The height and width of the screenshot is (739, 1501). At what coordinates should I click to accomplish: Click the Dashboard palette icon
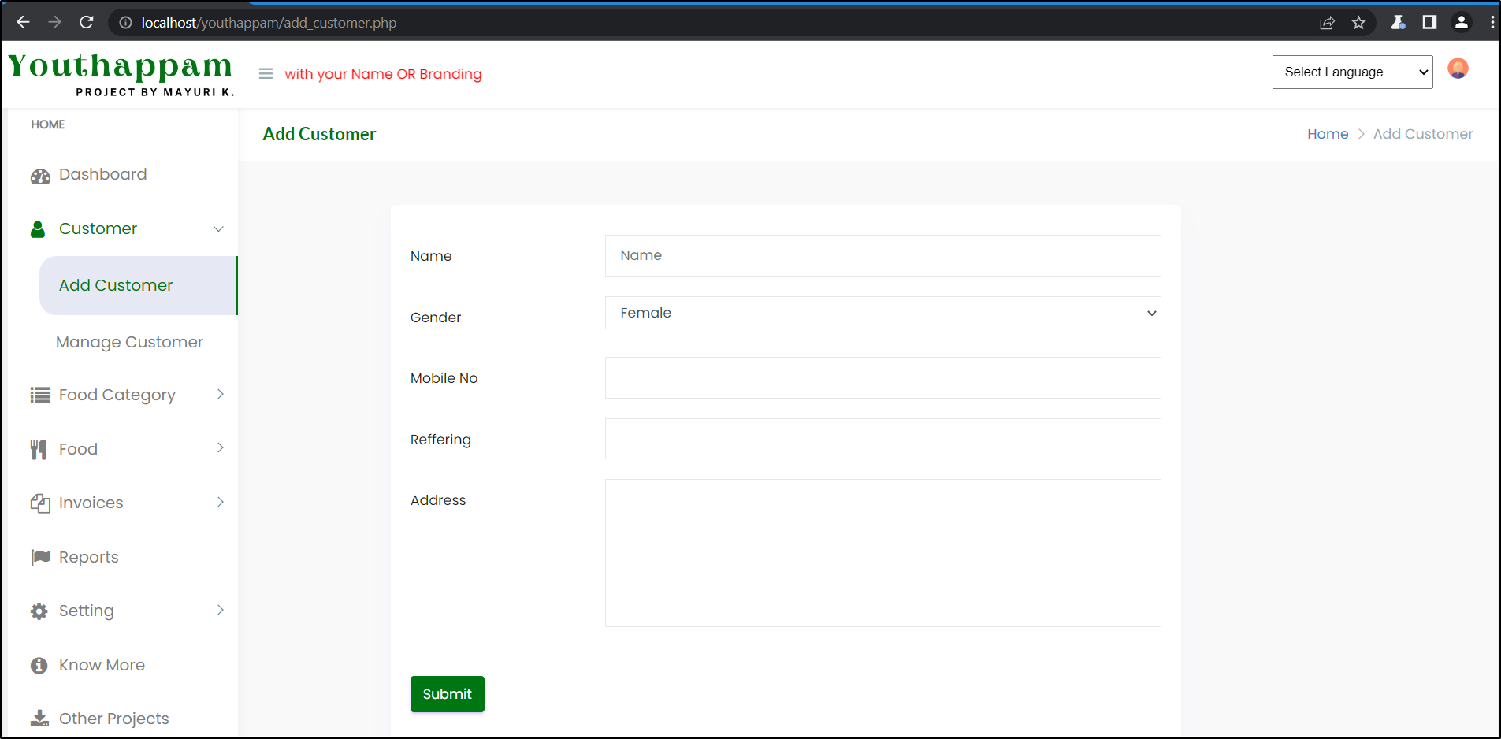click(39, 175)
